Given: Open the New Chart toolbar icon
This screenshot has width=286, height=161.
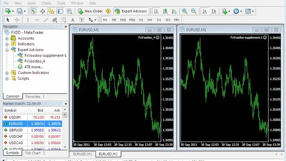Looking at the screenshot, I should tap(8, 11).
